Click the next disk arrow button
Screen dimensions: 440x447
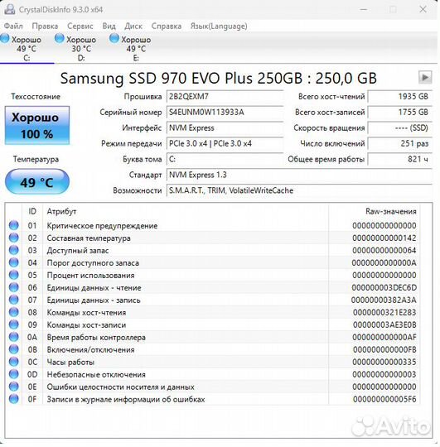tap(425, 77)
